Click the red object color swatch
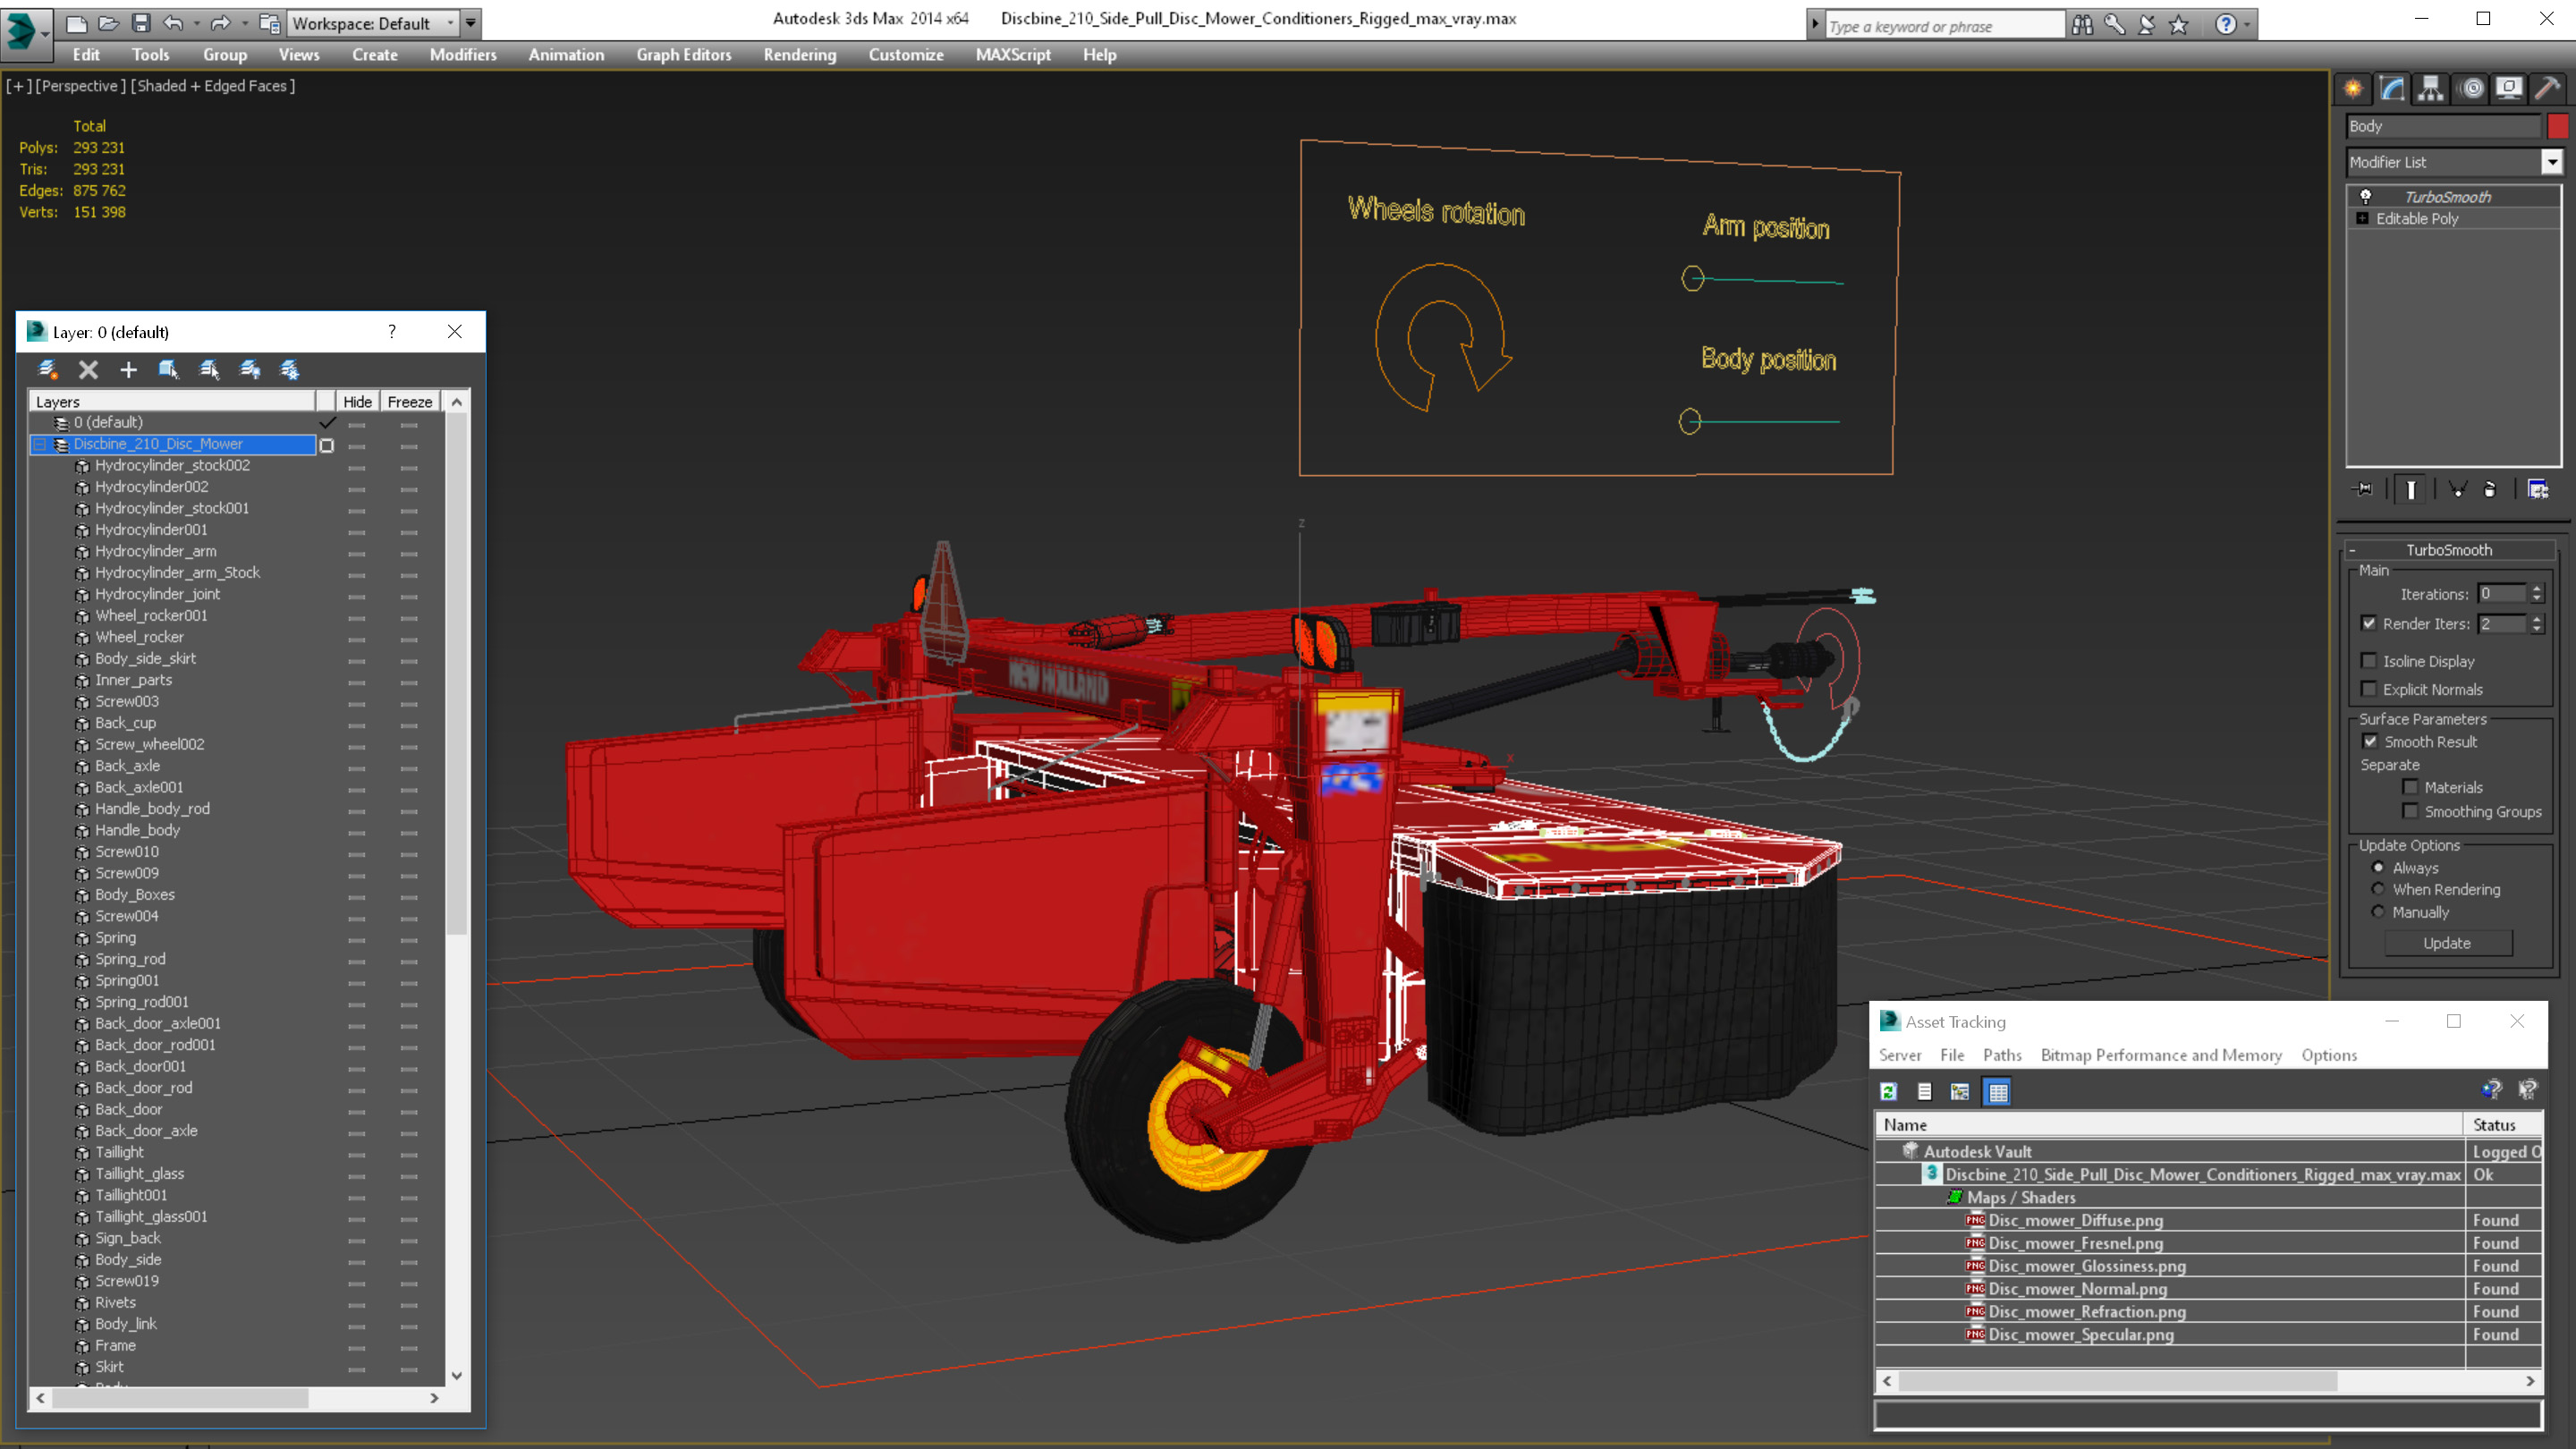The width and height of the screenshot is (2576, 1449). tap(2557, 126)
